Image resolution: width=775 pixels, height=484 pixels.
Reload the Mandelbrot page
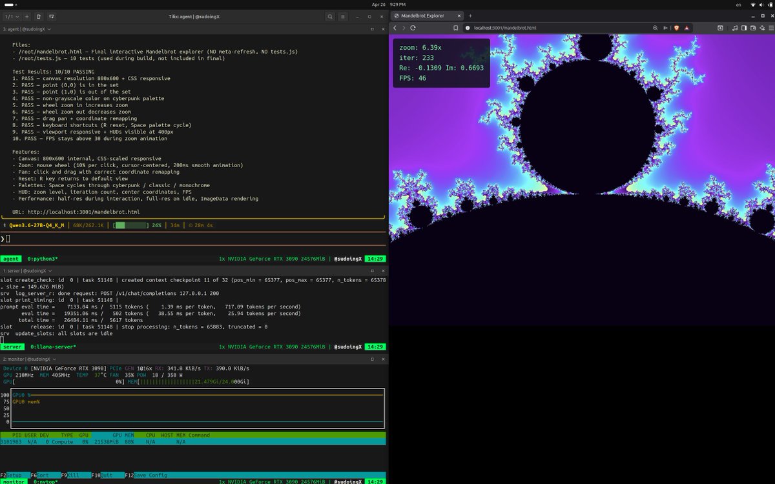[413, 28]
